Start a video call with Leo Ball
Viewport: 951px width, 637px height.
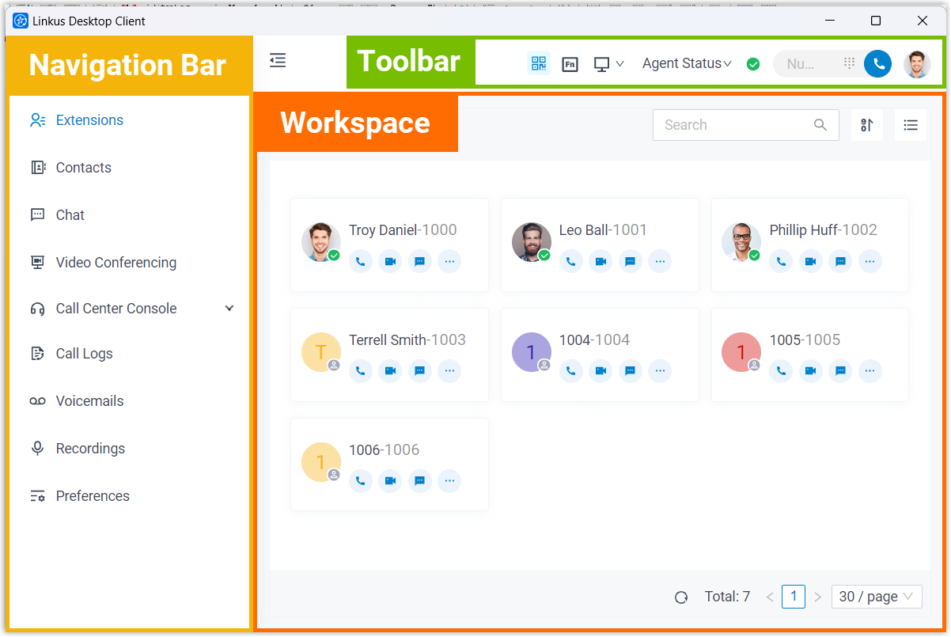click(x=601, y=261)
